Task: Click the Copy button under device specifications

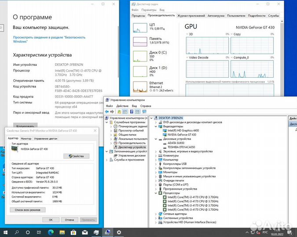Action: pos(26,126)
